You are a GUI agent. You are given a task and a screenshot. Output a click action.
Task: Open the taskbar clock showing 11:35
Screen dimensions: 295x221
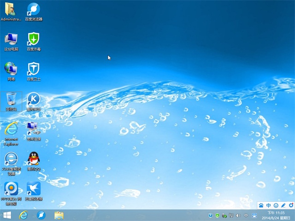[x=277, y=215]
